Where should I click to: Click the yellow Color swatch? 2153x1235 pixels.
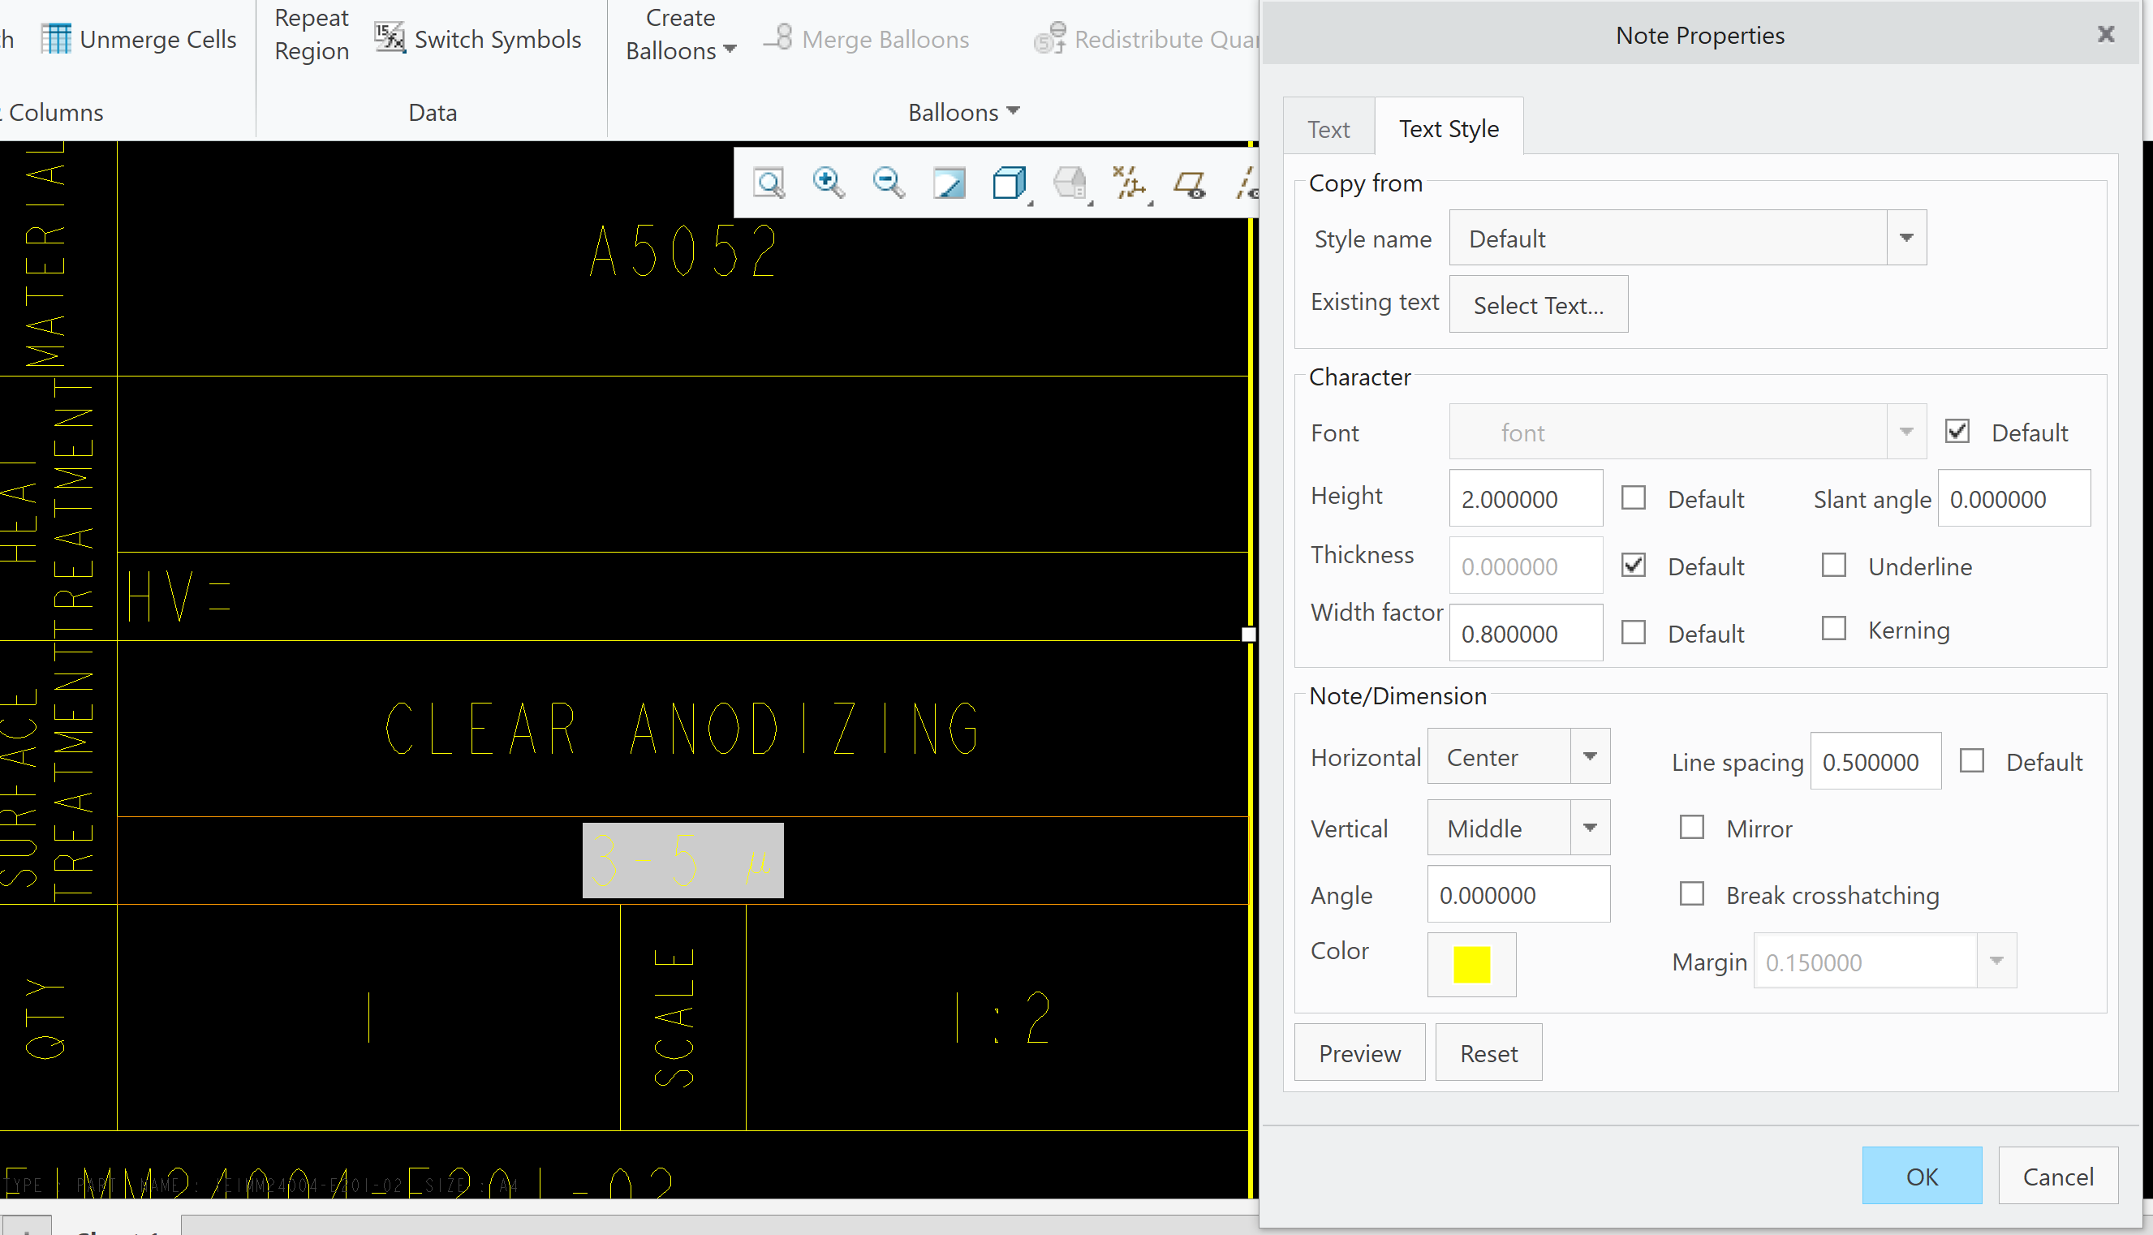(x=1471, y=965)
